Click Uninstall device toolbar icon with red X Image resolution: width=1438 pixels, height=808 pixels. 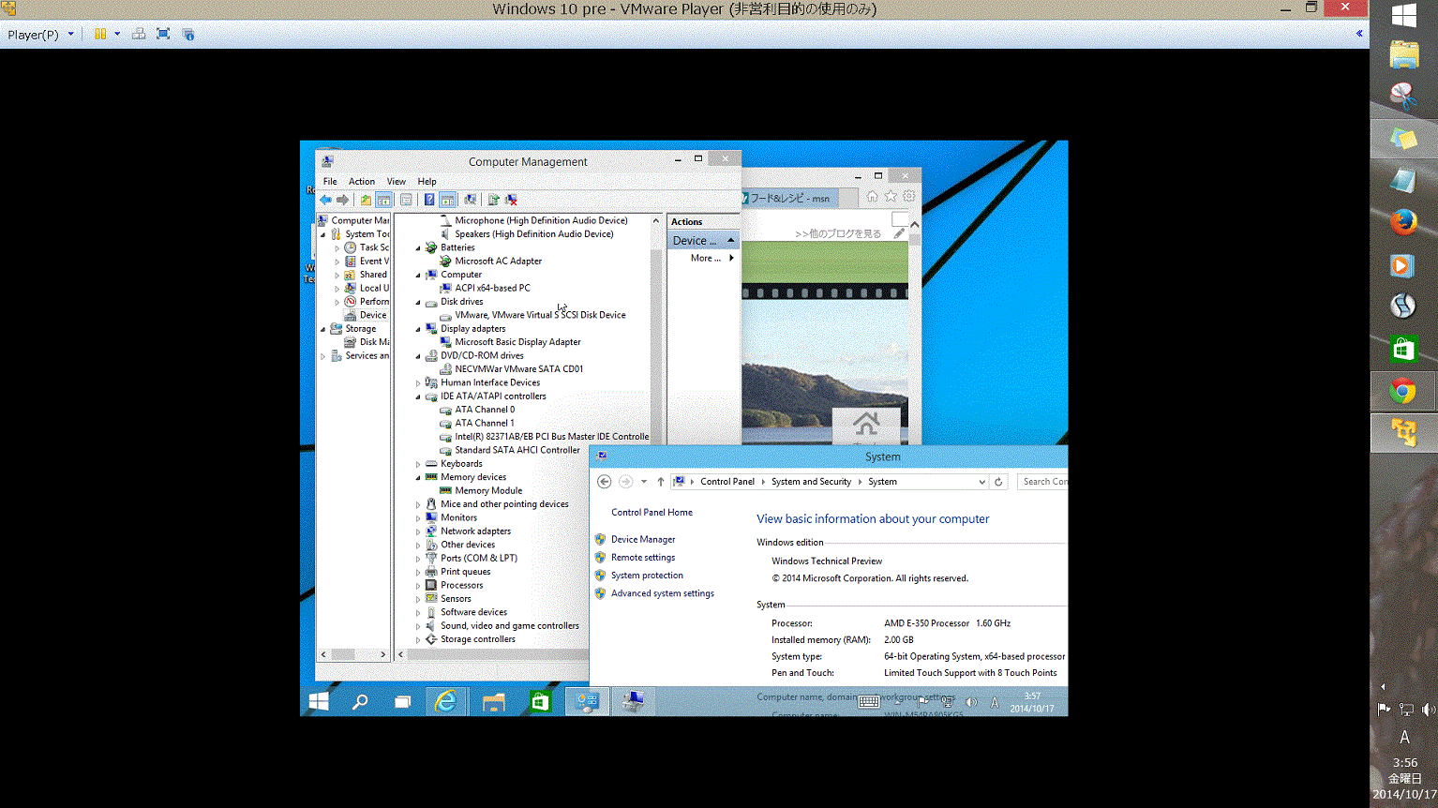(511, 200)
